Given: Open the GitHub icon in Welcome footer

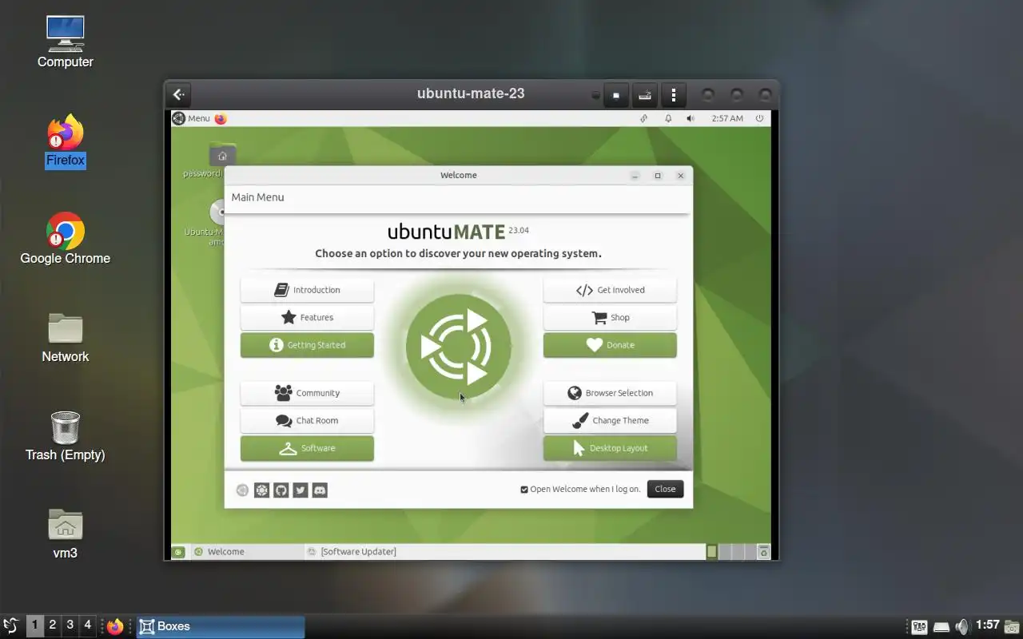Looking at the screenshot, I should (281, 490).
